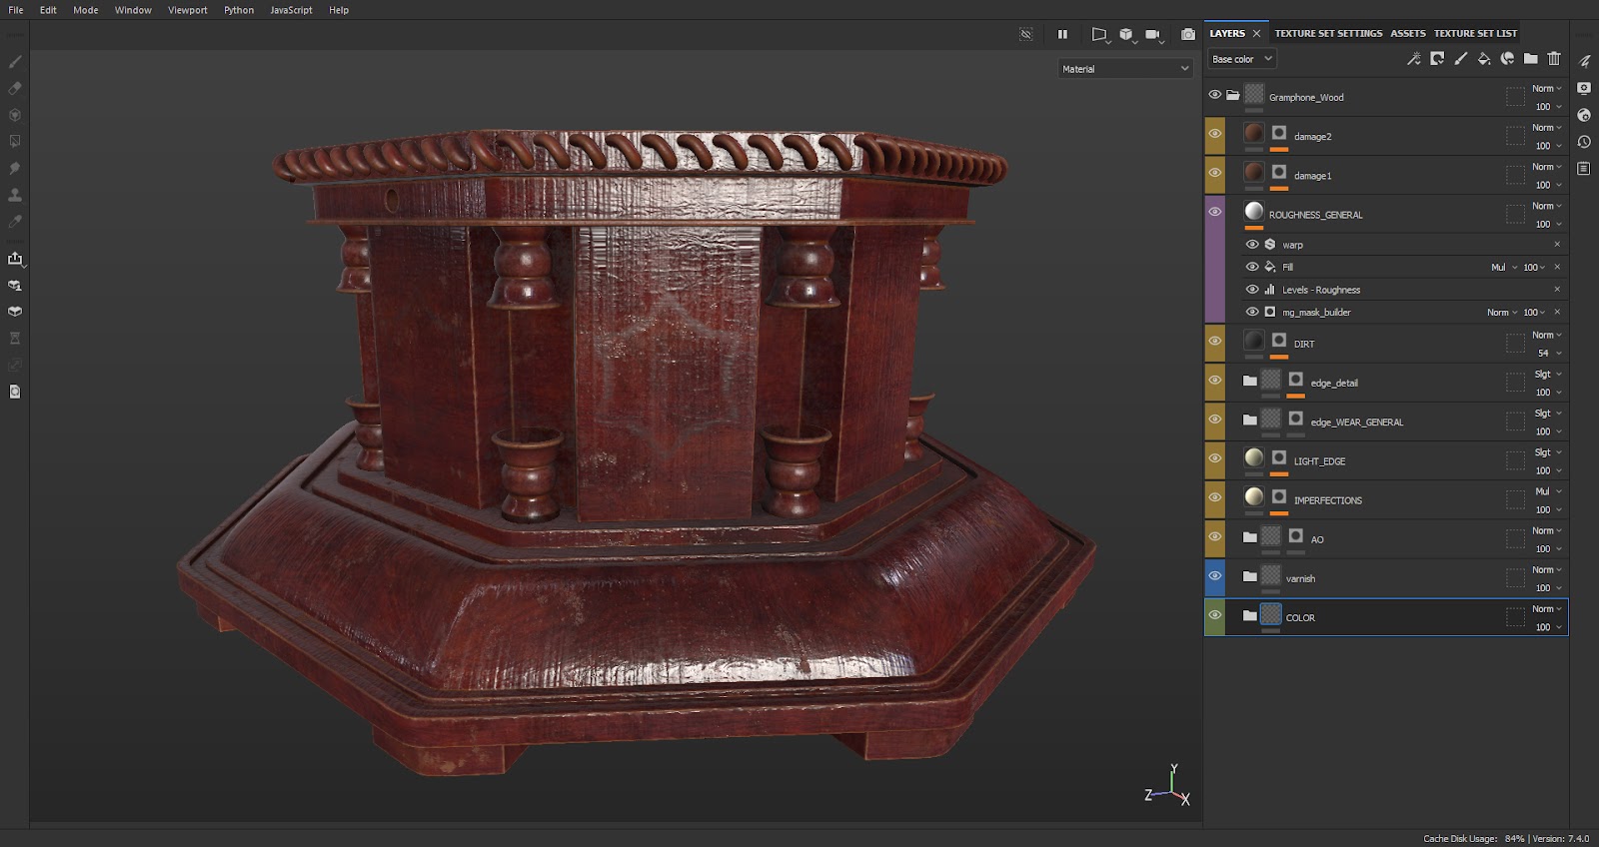Open the Base color channel dropdown
1599x847 pixels.
coord(1242,59)
